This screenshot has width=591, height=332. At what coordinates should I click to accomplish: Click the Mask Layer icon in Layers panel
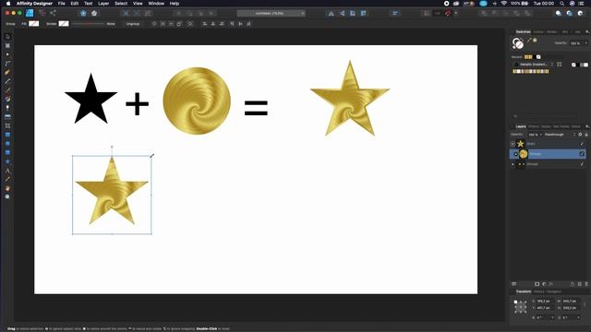[537, 284]
